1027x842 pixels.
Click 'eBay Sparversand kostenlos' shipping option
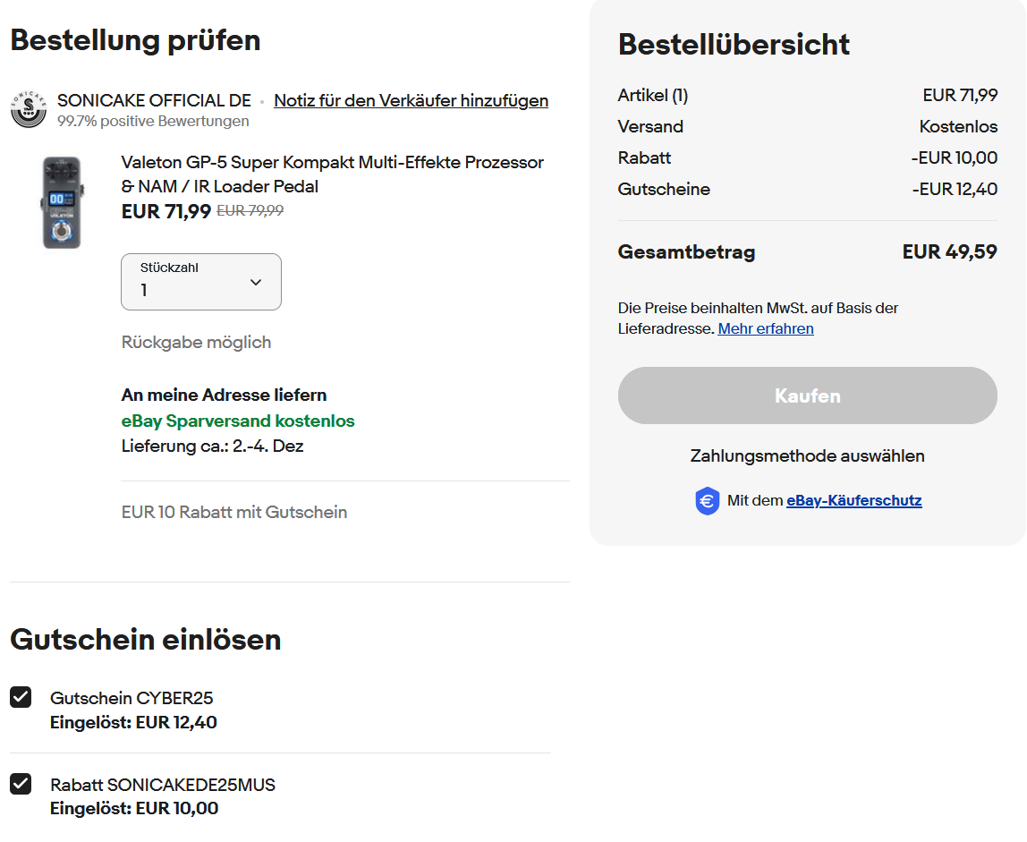click(x=238, y=421)
